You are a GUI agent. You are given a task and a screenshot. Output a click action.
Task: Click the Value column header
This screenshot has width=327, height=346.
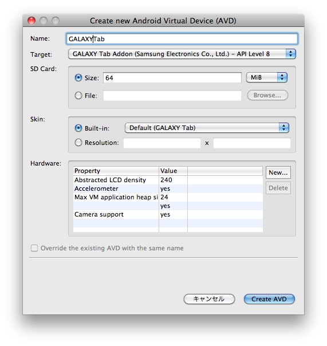pyautogui.click(x=173, y=171)
